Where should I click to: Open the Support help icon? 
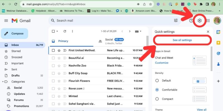[191, 21]
